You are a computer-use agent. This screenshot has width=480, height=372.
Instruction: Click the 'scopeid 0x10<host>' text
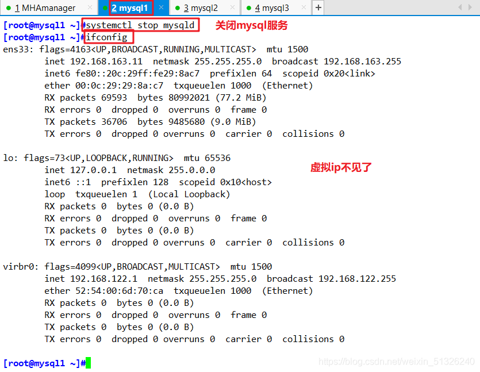[225, 182]
